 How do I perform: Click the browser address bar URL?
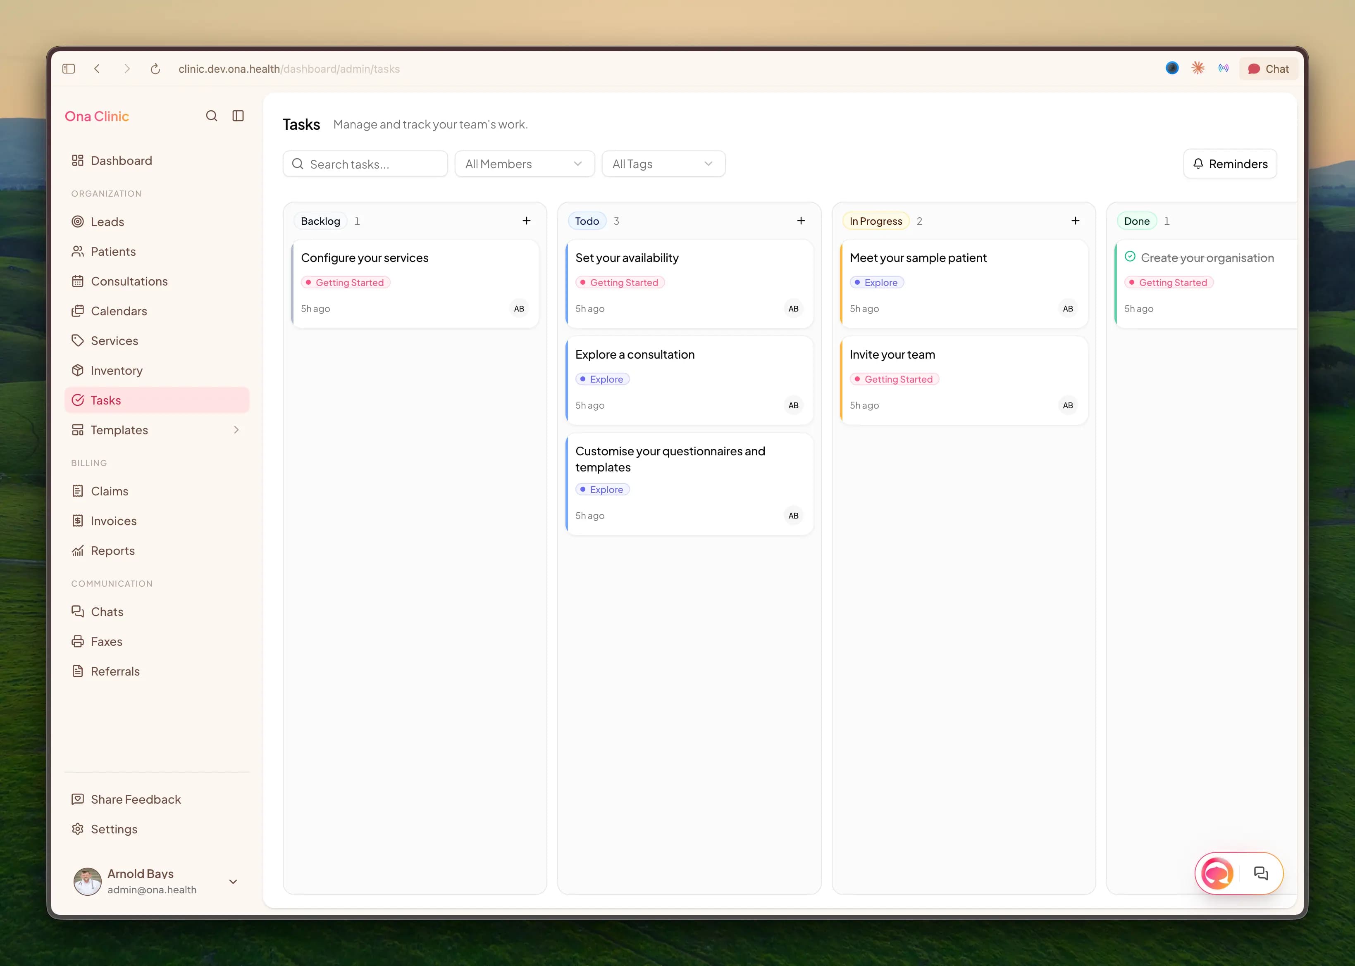289,69
